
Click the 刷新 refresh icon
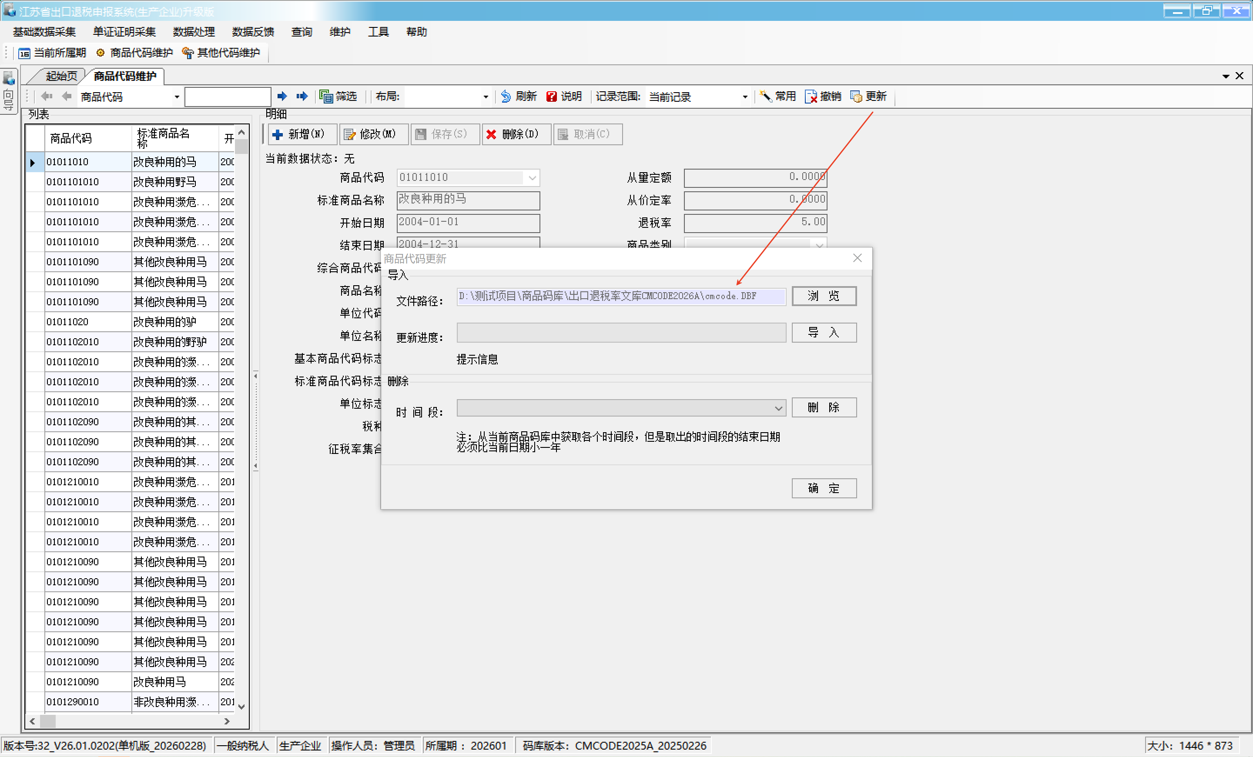click(x=506, y=96)
